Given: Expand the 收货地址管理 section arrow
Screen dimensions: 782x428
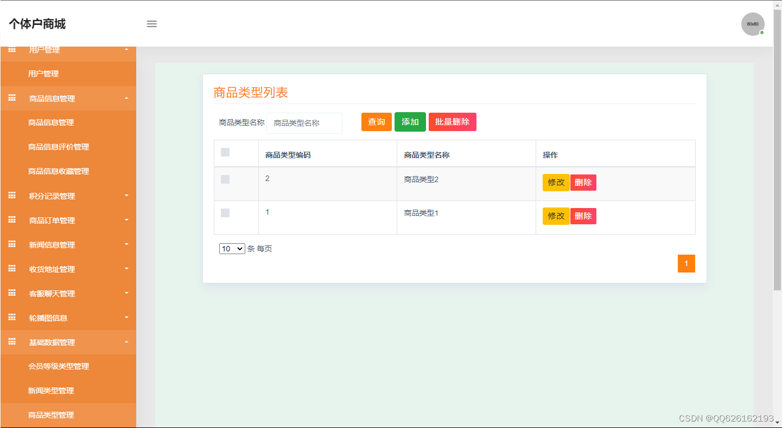Looking at the screenshot, I should [126, 269].
